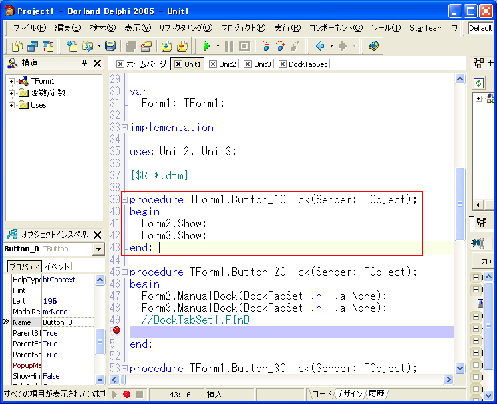Click the Open File folder icon

pyautogui.click(x=88, y=46)
